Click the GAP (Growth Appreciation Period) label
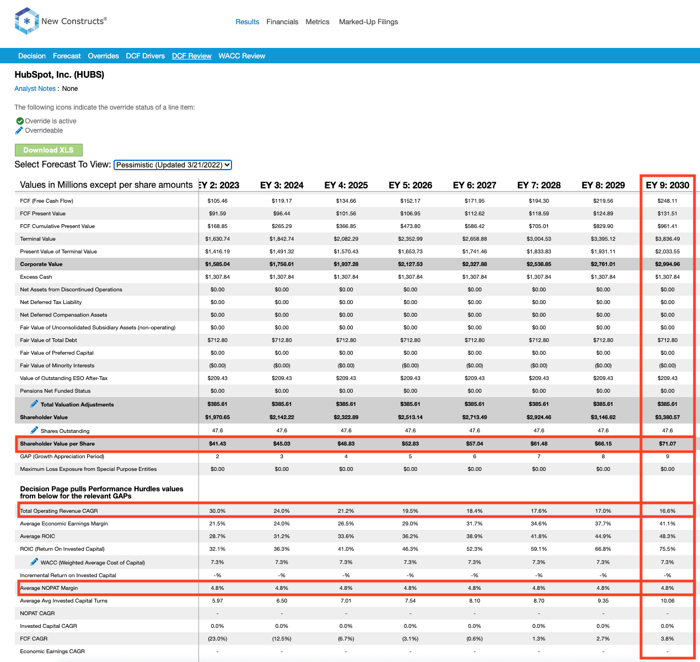 click(x=62, y=457)
